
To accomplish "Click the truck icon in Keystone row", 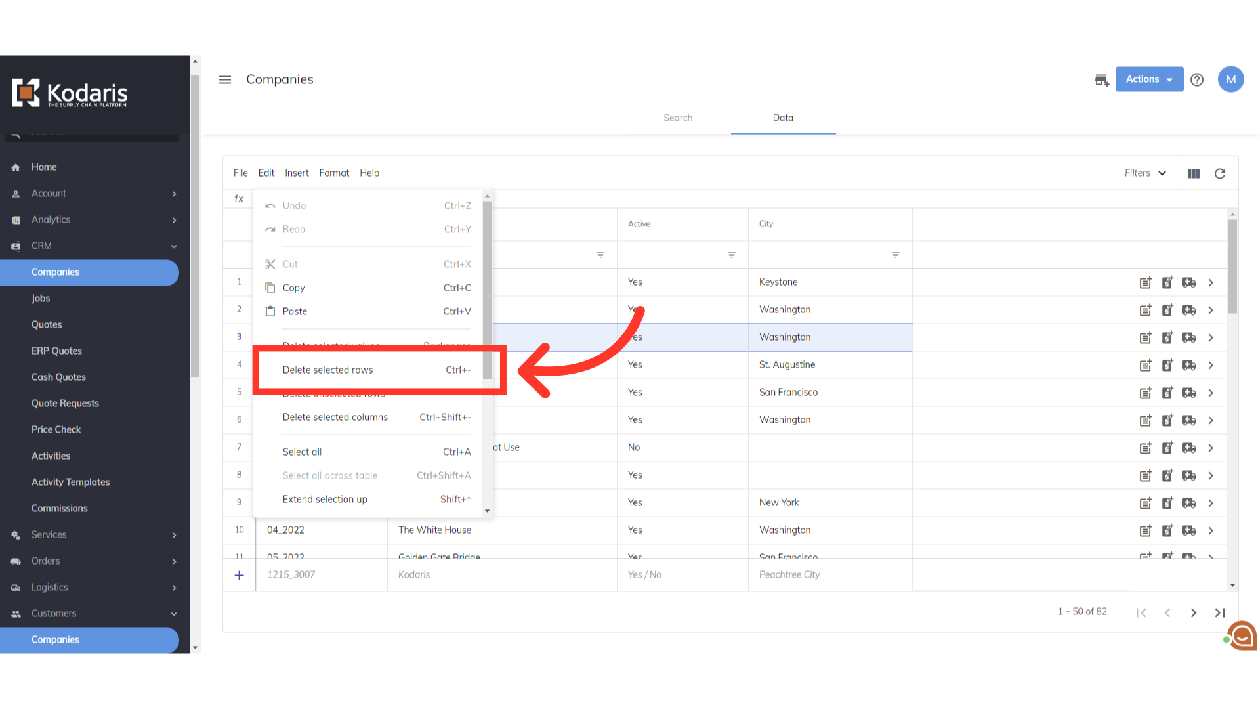I will click(1189, 282).
